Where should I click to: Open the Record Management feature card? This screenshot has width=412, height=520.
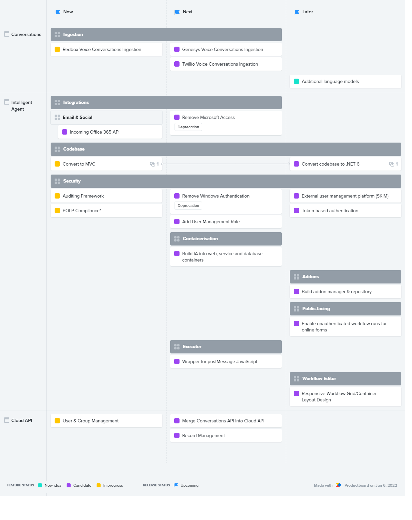tap(226, 435)
